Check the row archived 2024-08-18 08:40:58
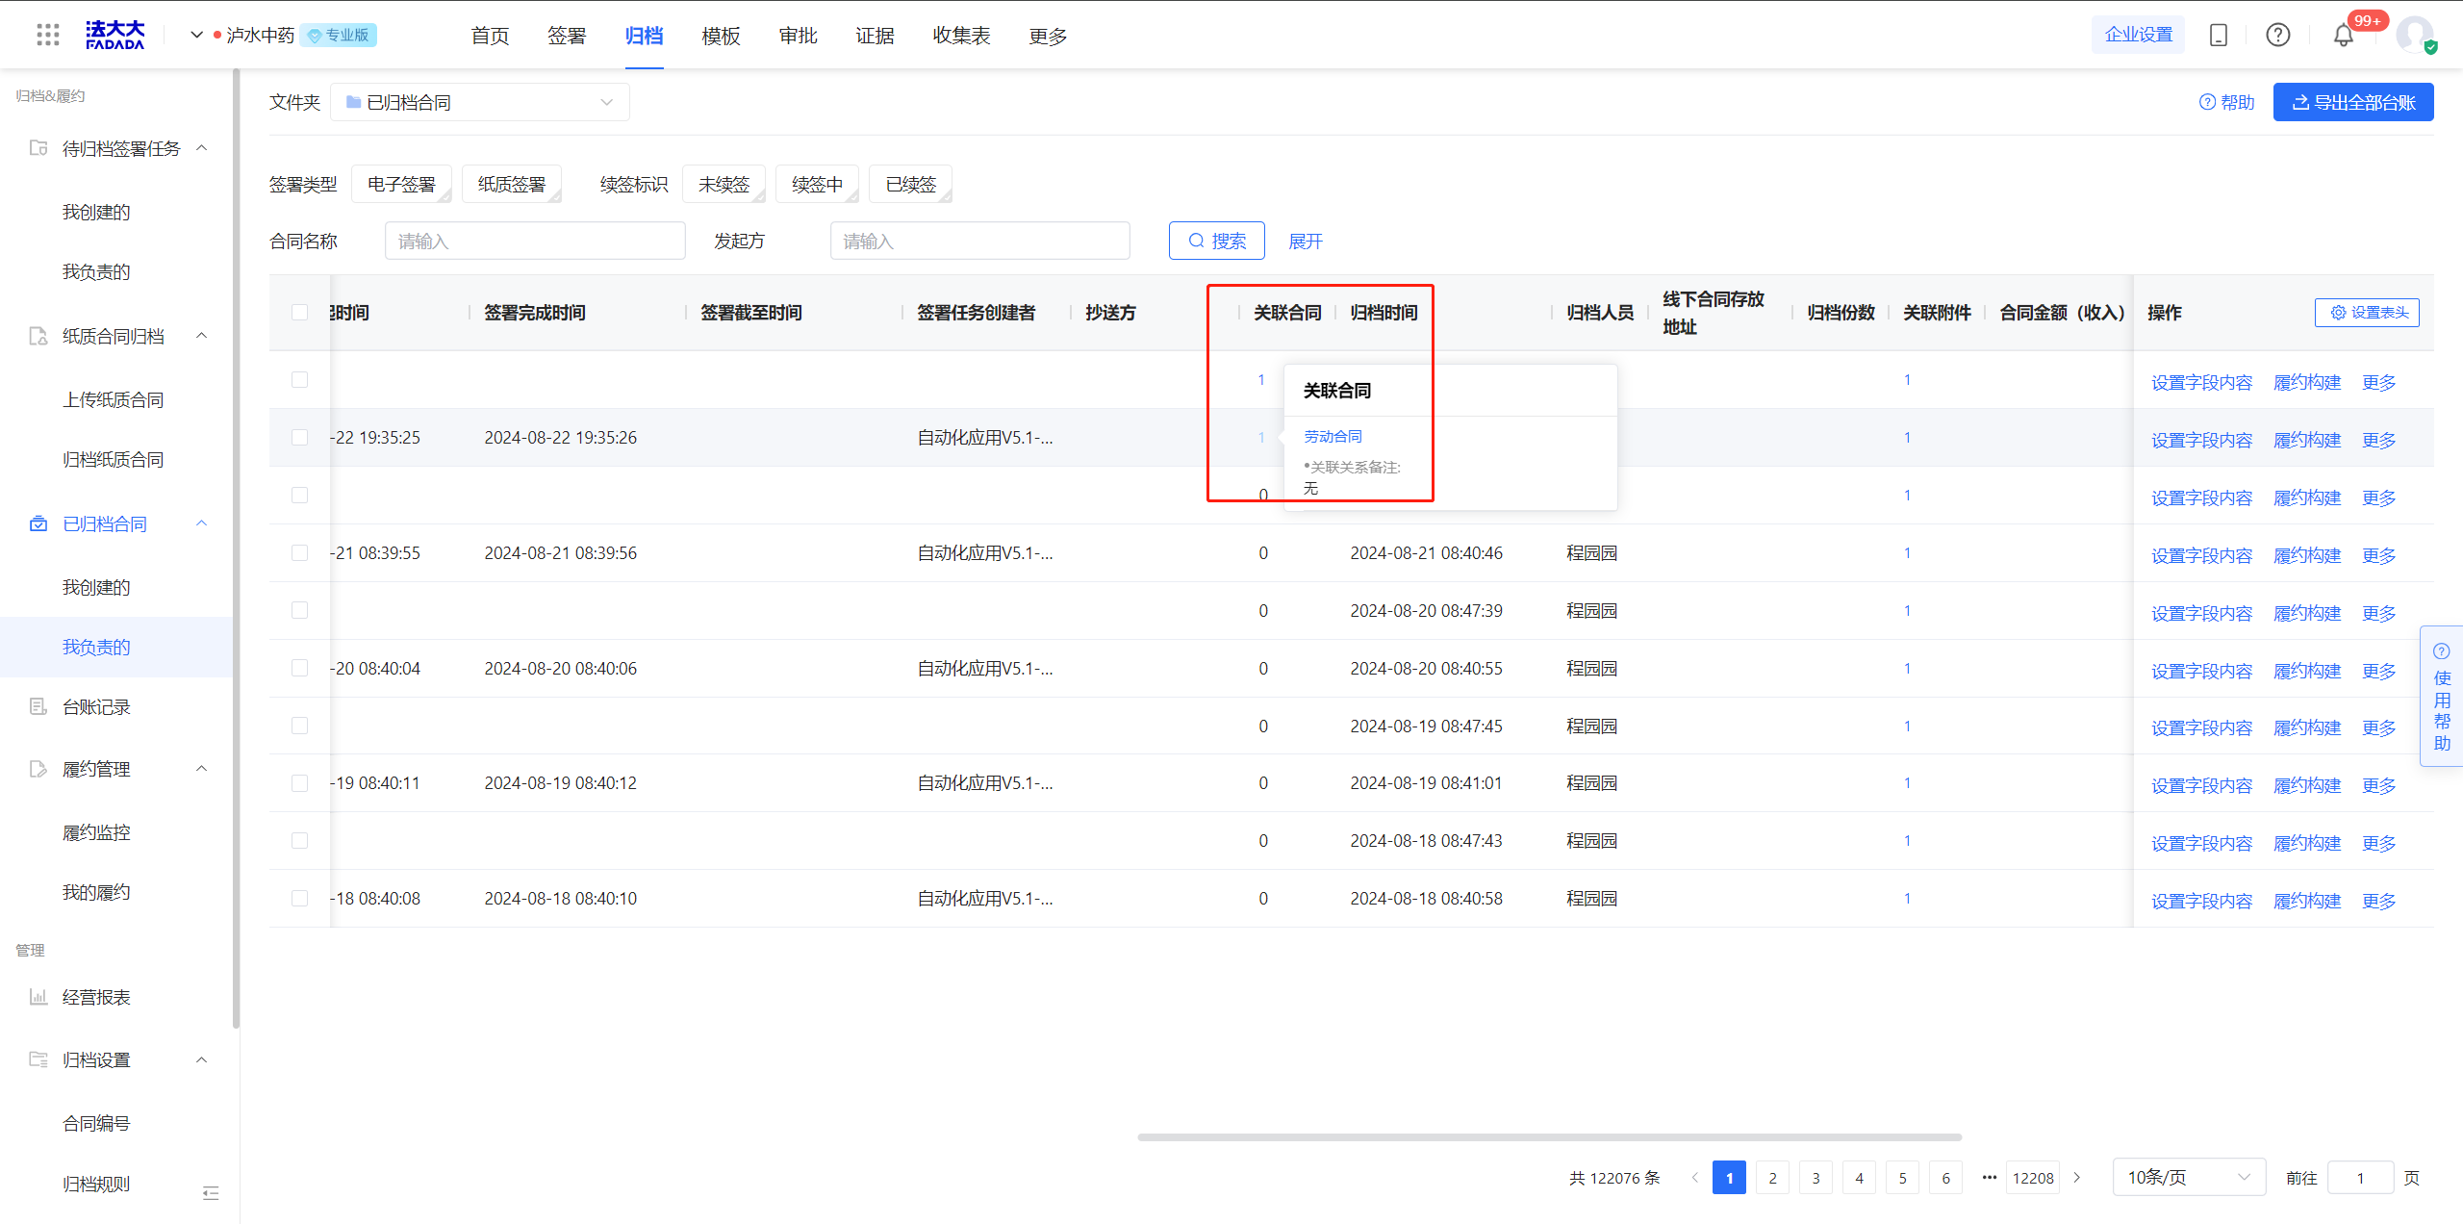This screenshot has height=1224, width=2463. point(299,899)
